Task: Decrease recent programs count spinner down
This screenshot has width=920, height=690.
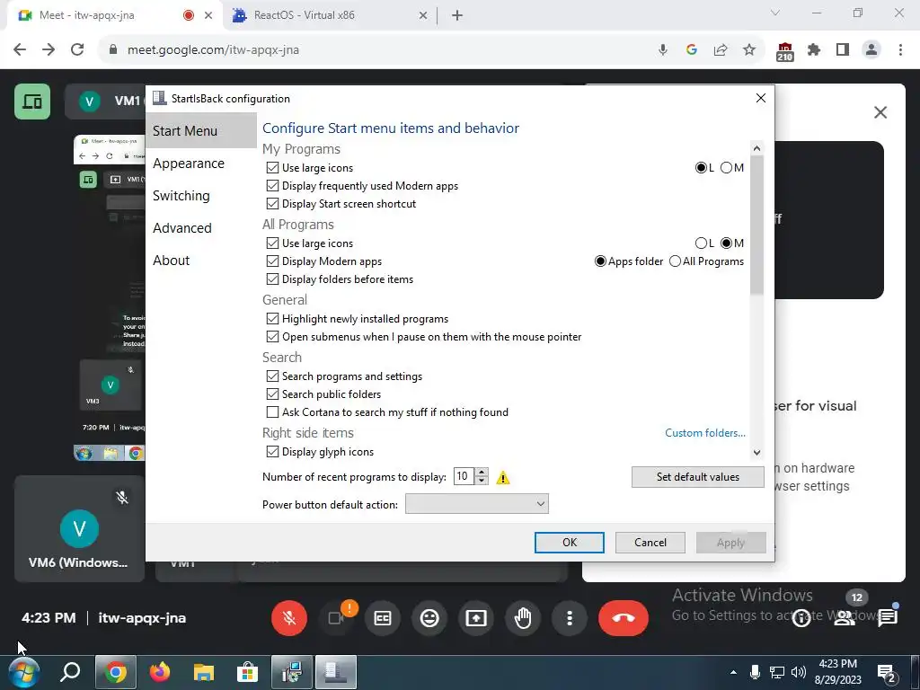Action: 482,481
